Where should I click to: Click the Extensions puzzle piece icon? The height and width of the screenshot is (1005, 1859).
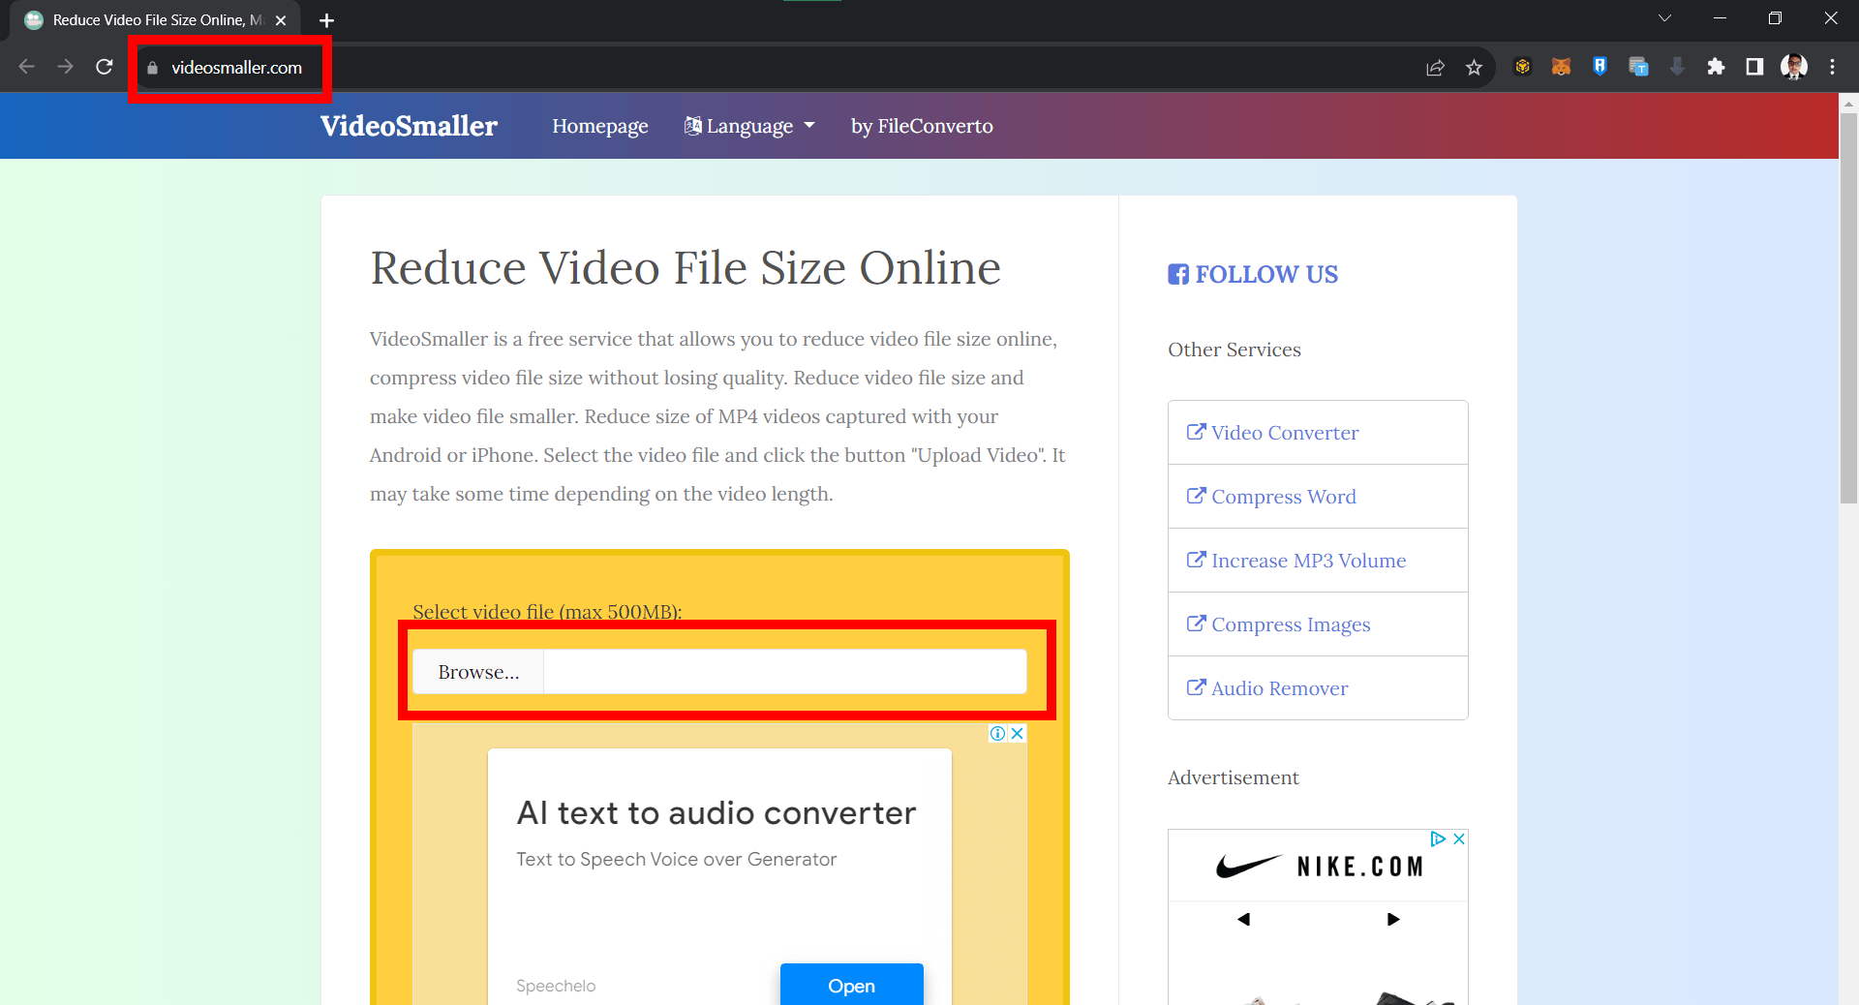click(1717, 67)
